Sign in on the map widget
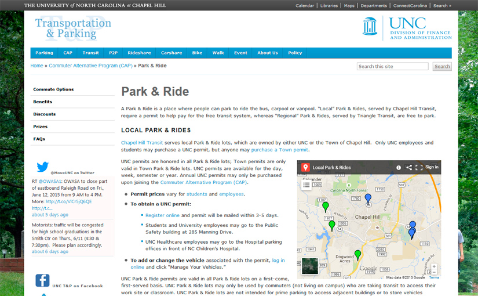Image resolution: width=478 pixels, height=296 pixels. coord(432,167)
